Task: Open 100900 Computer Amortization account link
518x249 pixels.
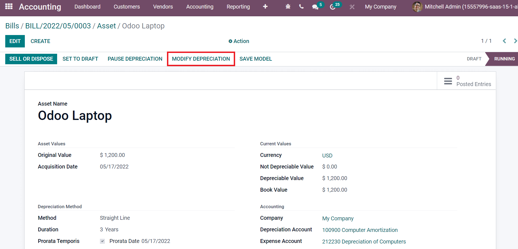Action: click(360, 230)
